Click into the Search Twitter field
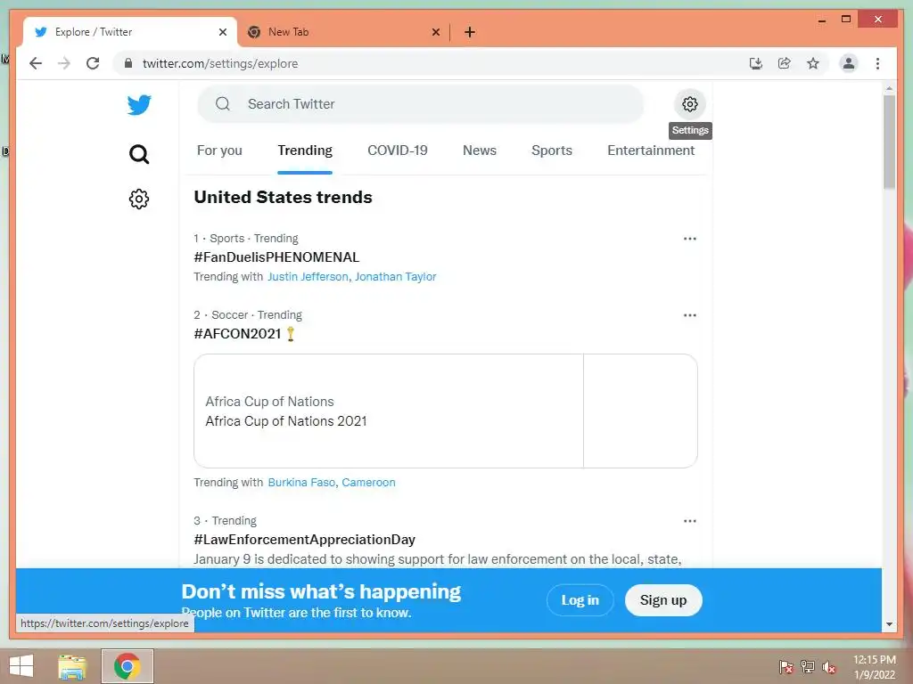The height and width of the screenshot is (684, 913). click(421, 104)
